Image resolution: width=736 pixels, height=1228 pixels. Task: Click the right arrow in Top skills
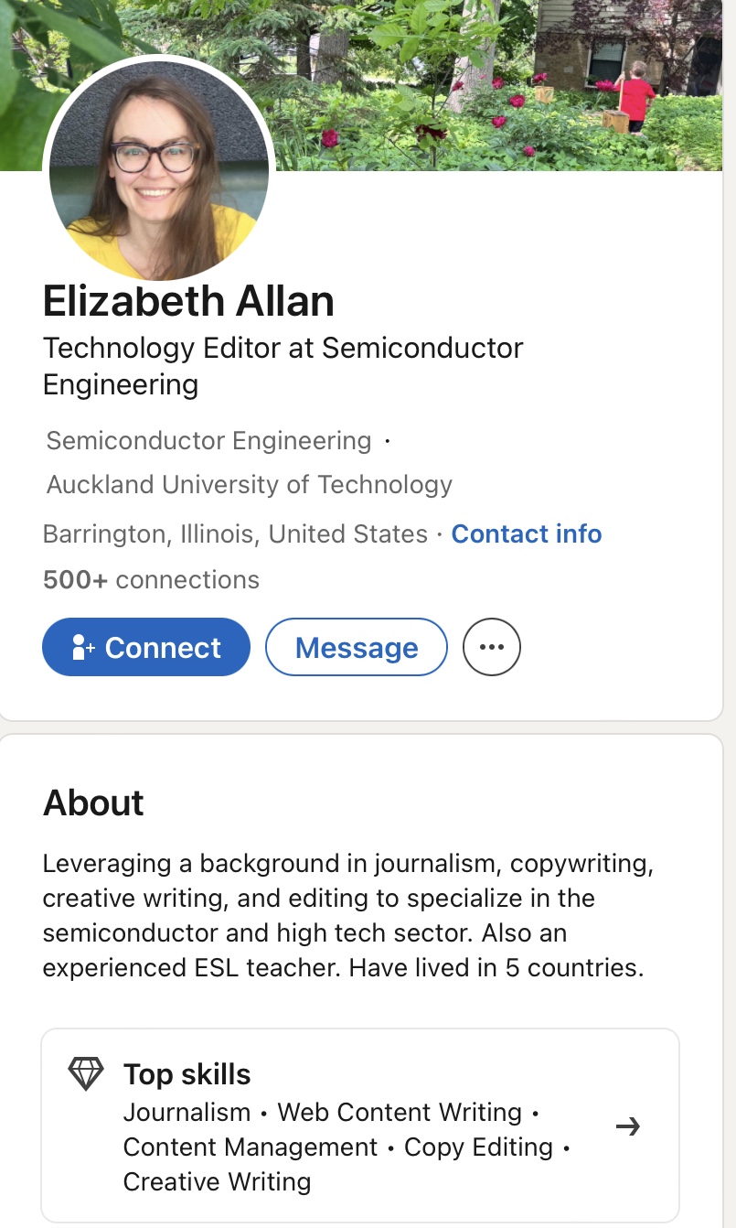[x=628, y=1126]
